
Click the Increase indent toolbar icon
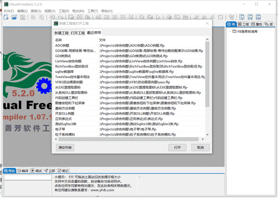[106, 17]
